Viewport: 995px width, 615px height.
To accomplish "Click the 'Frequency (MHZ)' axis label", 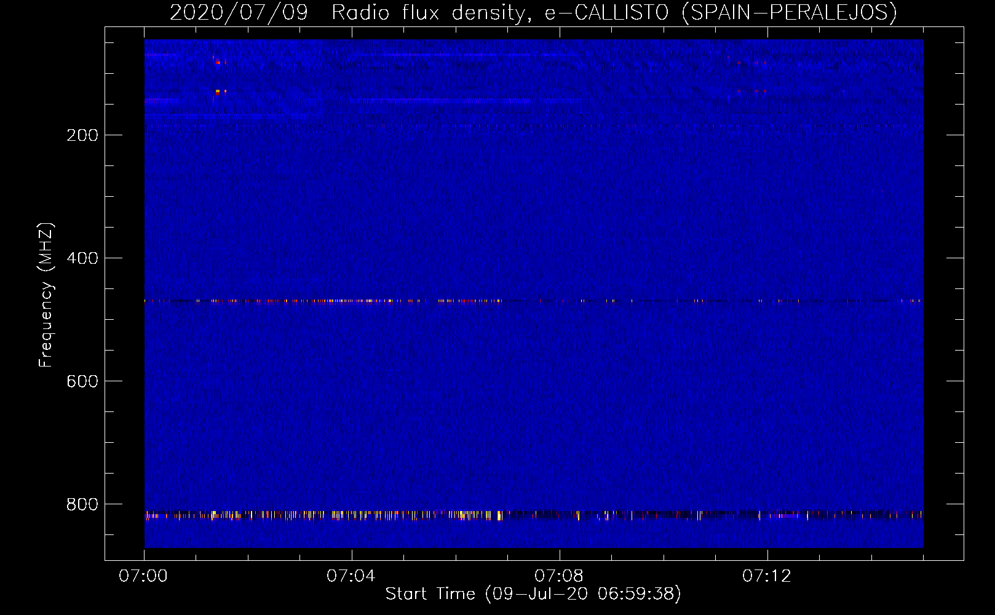I will [x=46, y=295].
